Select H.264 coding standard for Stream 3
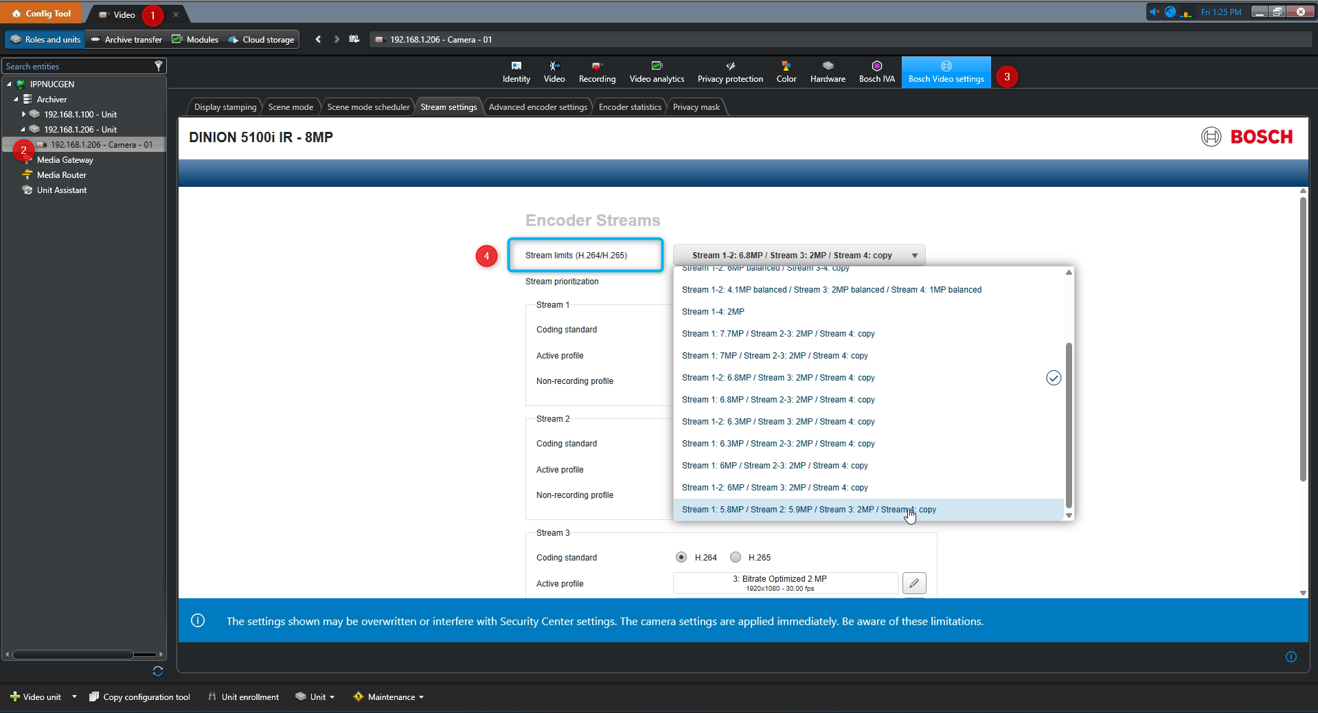The height and width of the screenshot is (713, 1318). pos(682,557)
